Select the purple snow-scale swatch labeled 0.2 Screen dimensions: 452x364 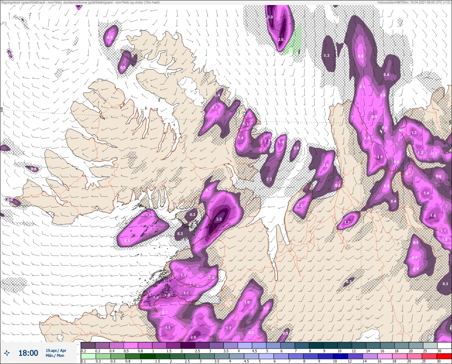pos(88,345)
